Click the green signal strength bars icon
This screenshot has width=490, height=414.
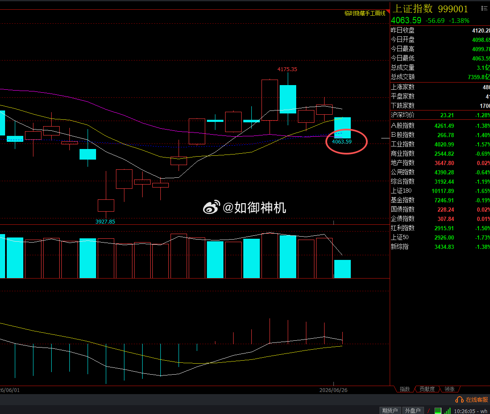pyautogui.click(x=448, y=411)
